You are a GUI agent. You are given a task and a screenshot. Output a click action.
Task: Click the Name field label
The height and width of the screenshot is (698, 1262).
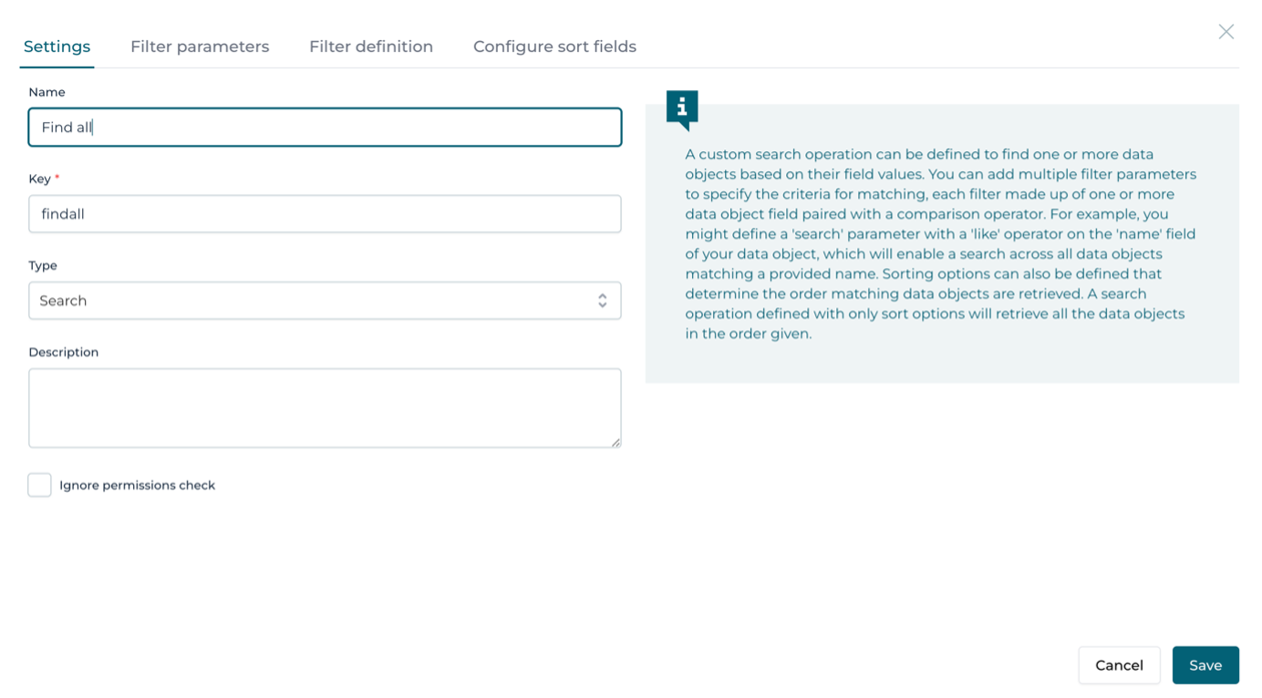[x=47, y=92]
